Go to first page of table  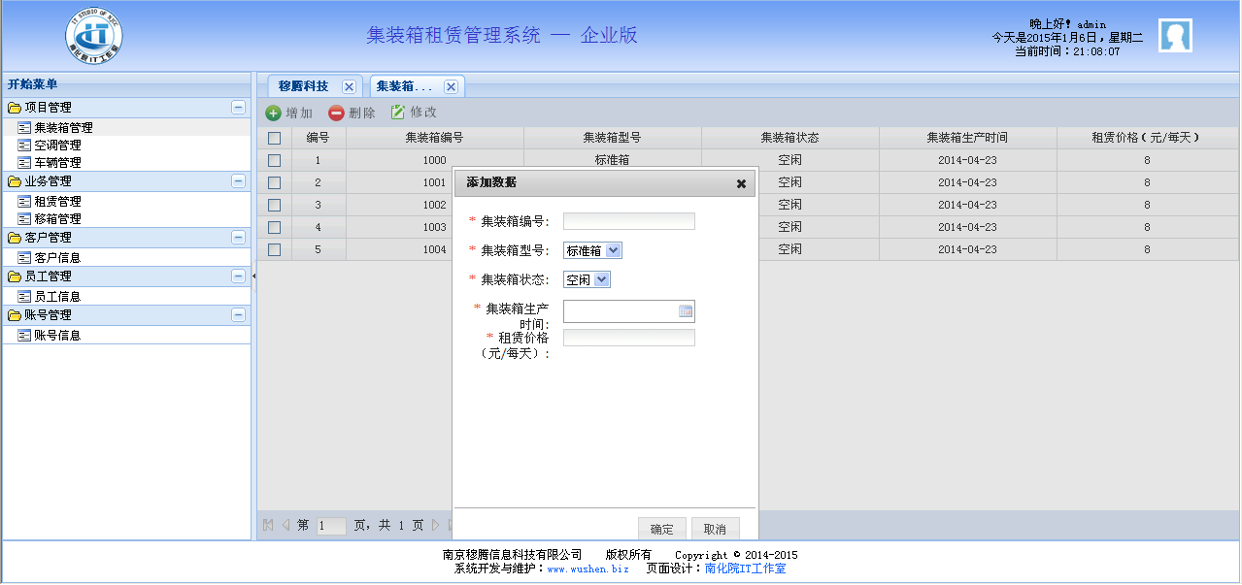point(268,525)
